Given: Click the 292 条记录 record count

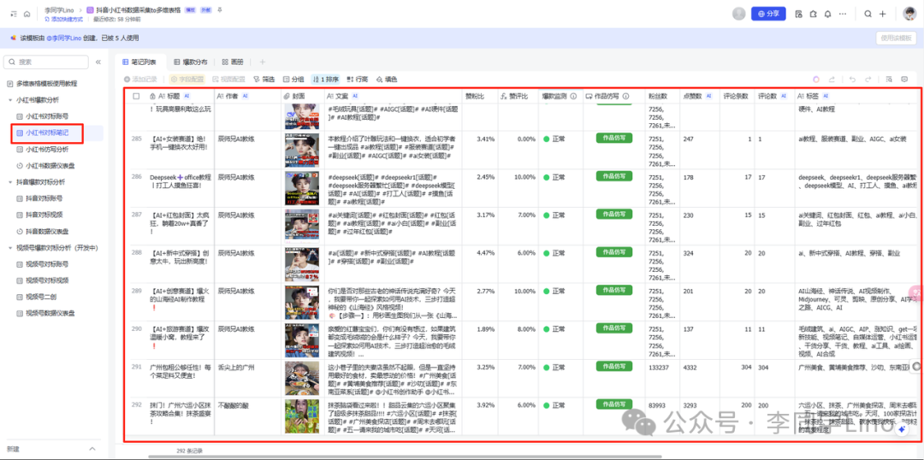Looking at the screenshot, I should pos(189,450).
